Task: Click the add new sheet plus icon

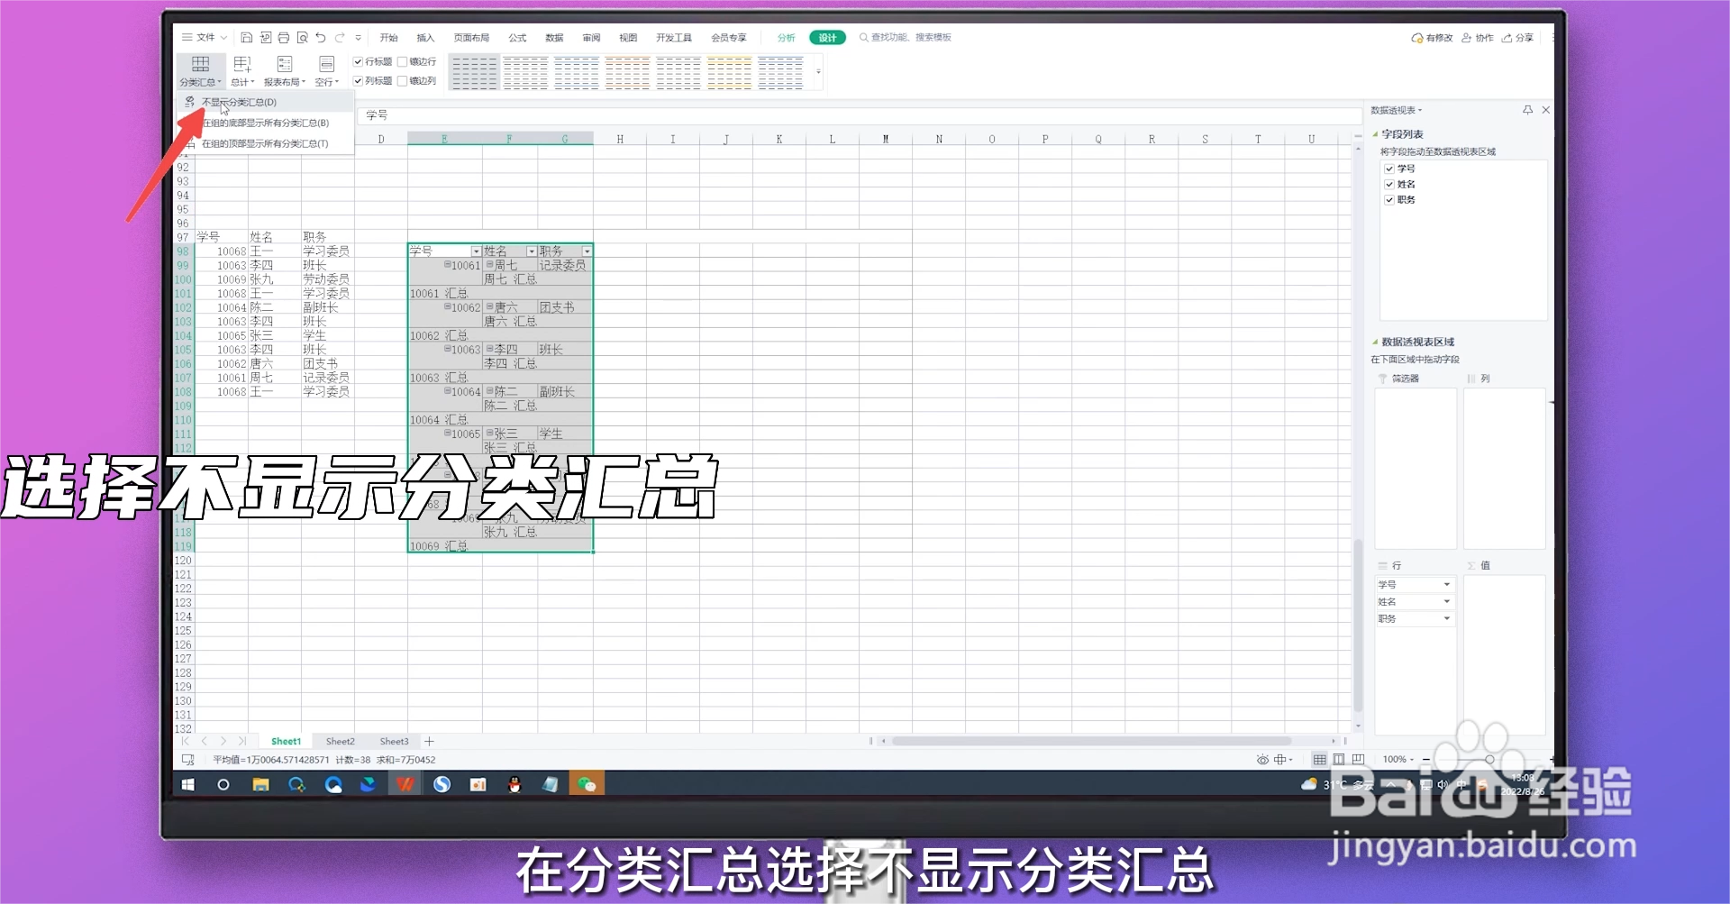Action: (429, 741)
